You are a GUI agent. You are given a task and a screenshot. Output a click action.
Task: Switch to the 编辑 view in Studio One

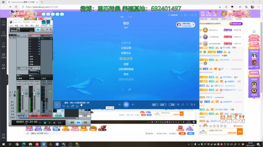coord(72,123)
